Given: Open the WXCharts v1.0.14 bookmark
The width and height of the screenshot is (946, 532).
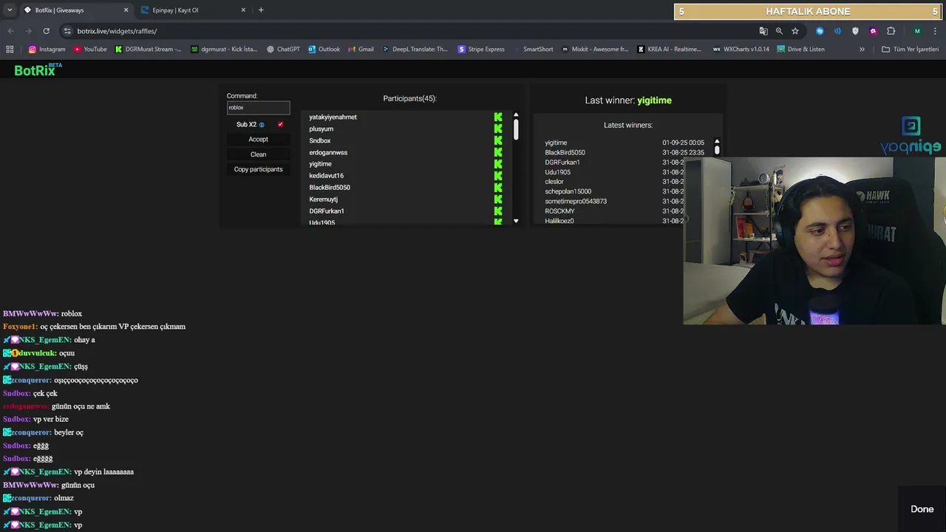Looking at the screenshot, I should (x=741, y=50).
